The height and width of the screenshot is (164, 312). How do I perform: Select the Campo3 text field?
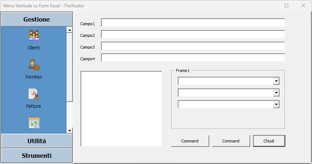click(x=193, y=46)
